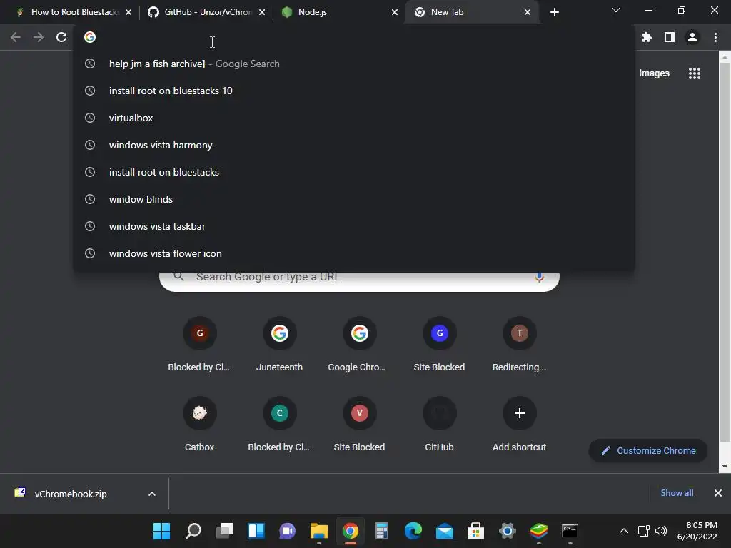Choose suggestion "window blinds"
This screenshot has width=731, height=548.
point(354,199)
